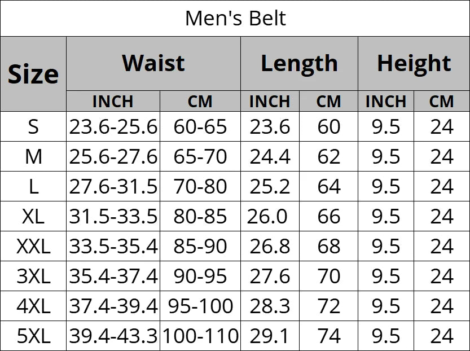Click the INCH subheader under Waist
Screen dimensions: 470x351
pos(113,101)
